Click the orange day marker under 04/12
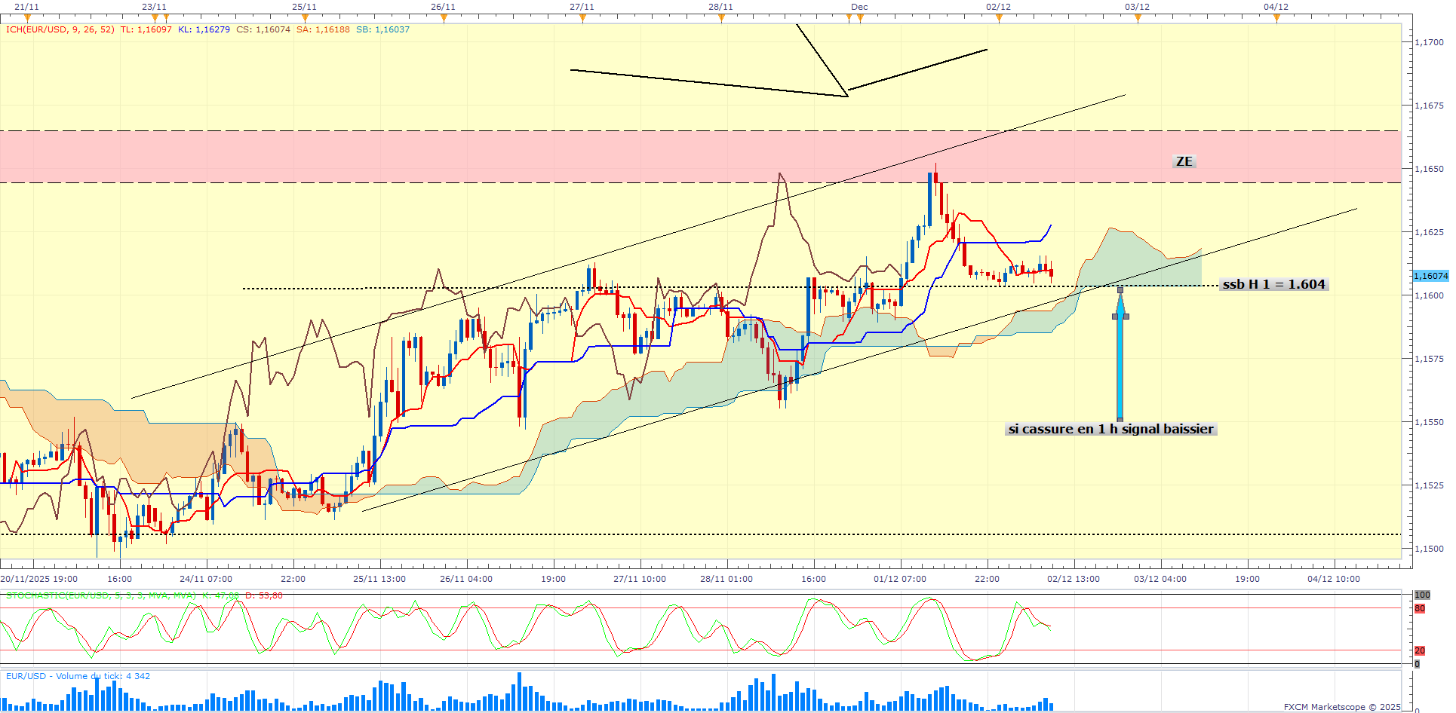This screenshot has width=1456, height=713. point(1276,18)
